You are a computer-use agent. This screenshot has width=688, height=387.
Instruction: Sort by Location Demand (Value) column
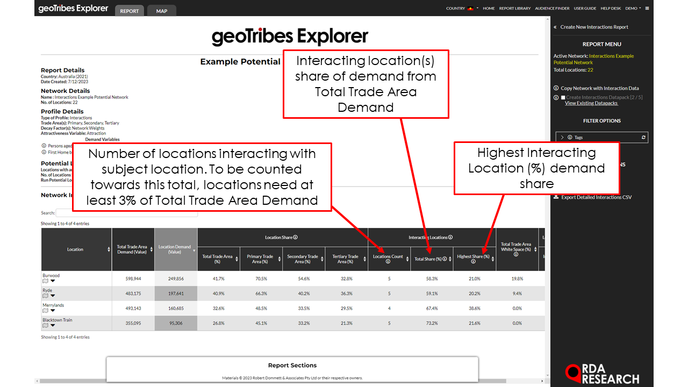[176, 249]
